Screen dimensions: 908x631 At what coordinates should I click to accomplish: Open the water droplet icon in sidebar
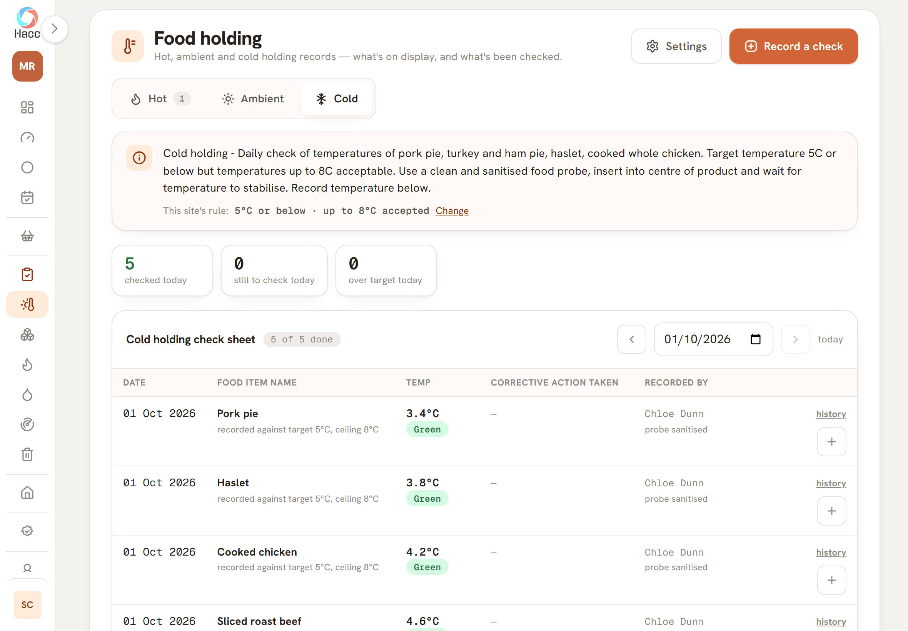pos(27,395)
